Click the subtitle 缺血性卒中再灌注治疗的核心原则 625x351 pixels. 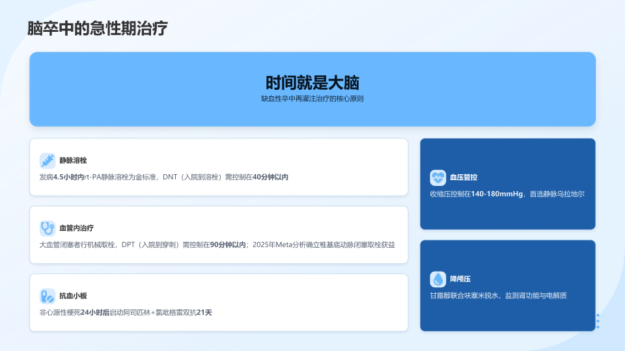312,99
